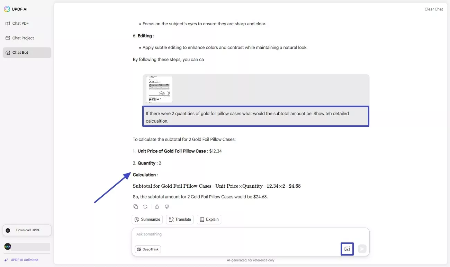Click the Summarize button

pyautogui.click(x=147, y=220)
